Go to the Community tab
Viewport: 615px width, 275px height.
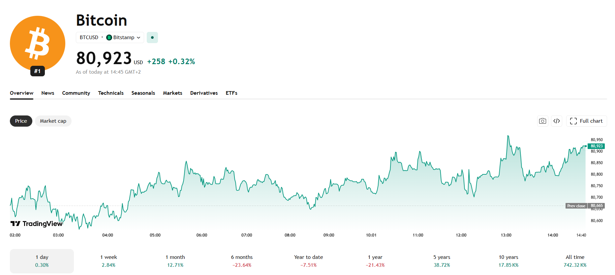pos(76,93)
